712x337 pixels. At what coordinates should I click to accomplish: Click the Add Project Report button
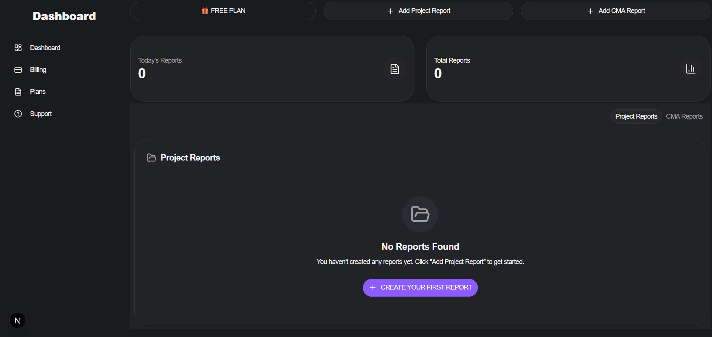pos(418,11)
